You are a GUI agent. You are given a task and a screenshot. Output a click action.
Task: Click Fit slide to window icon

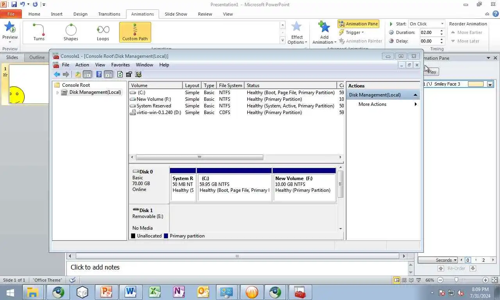click(x=494, y=280)
